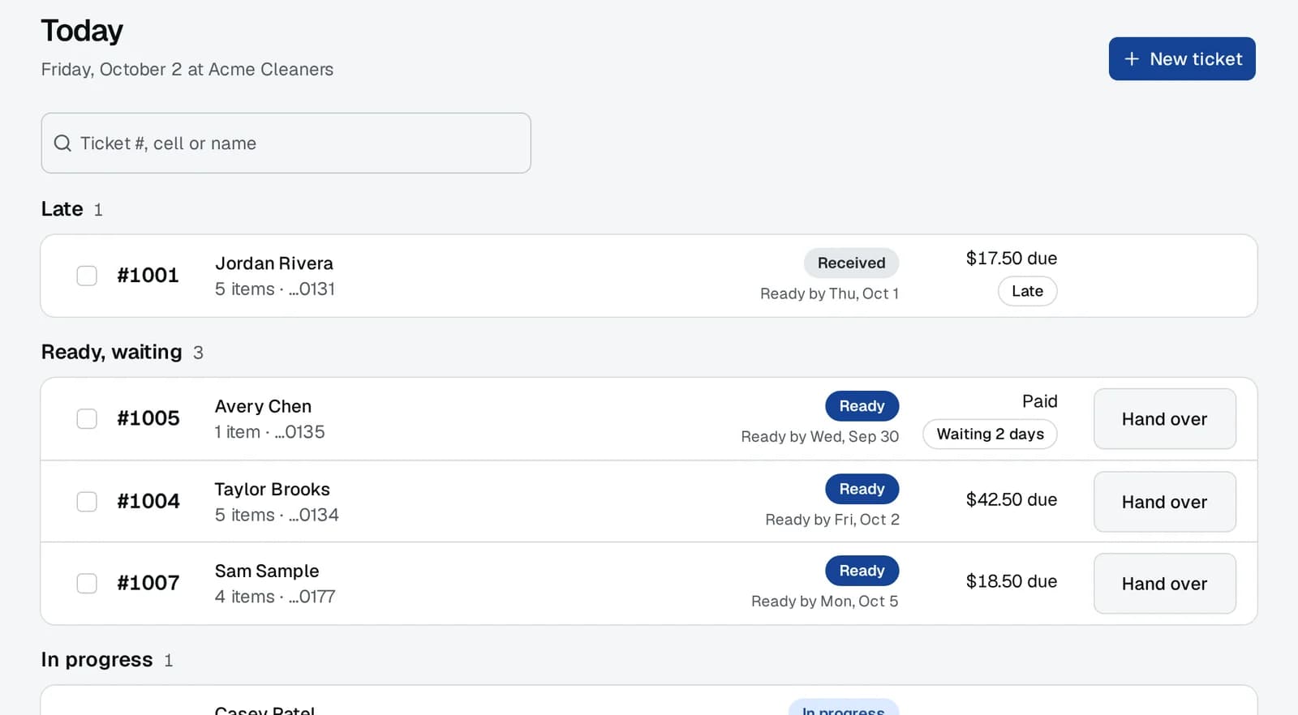Click Ready by Thu, Oct 1 text
1298x715 pixels.
[829, 293]
